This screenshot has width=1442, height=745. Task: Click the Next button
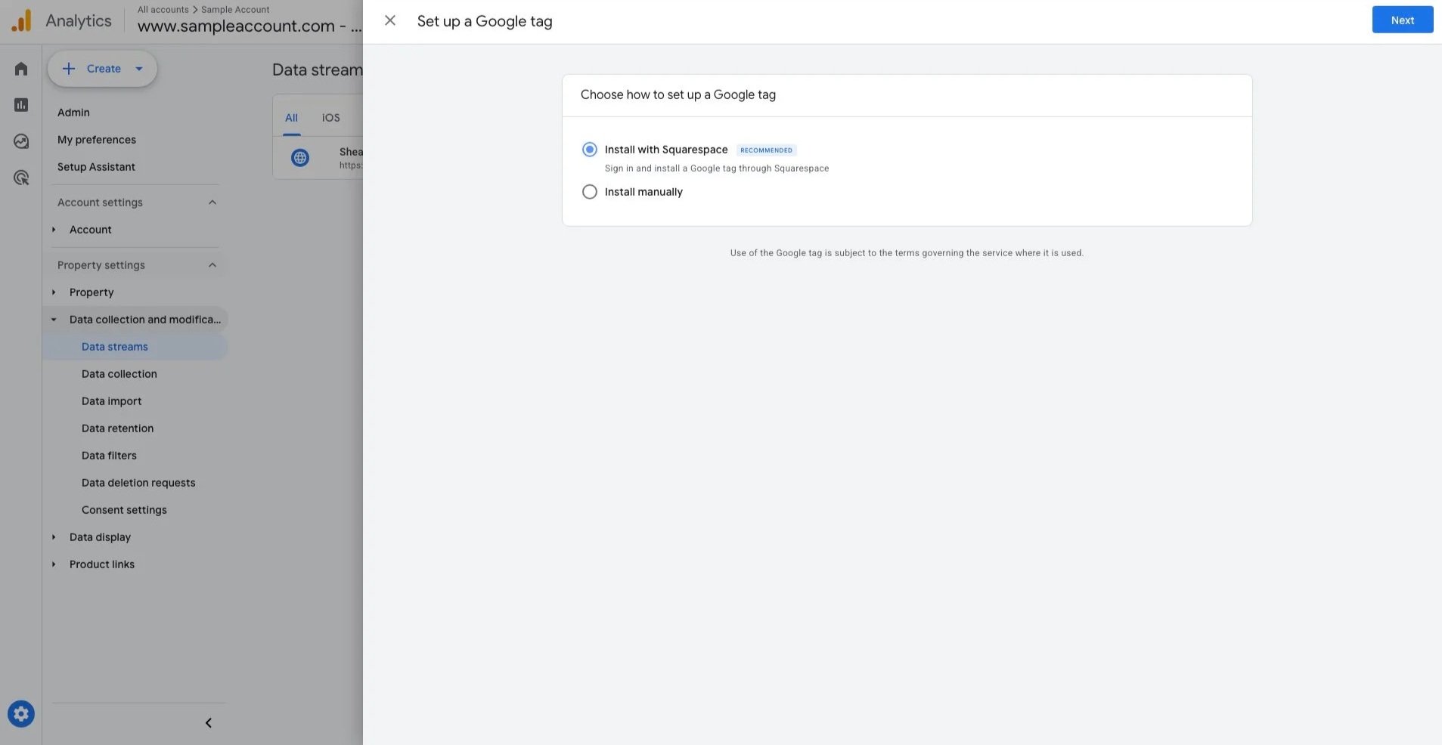pos(1402,20)
